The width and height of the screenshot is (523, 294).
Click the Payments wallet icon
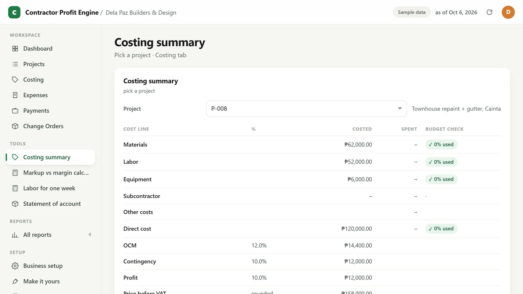tap(15, 111)
